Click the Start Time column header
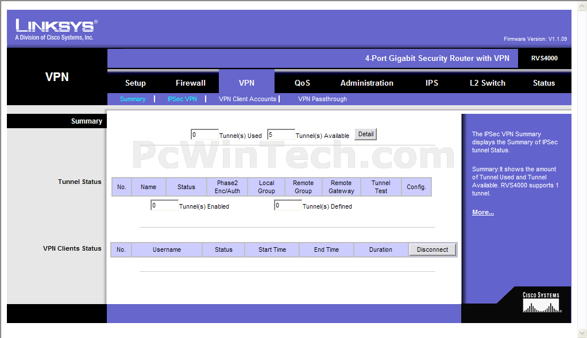The width and height of the screenshot is (587, 338). tap(272, 249)
